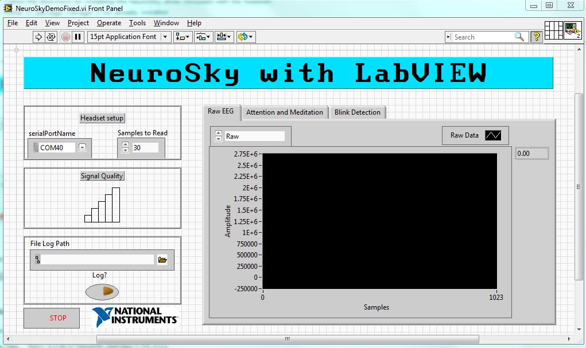
Task: Click the Signal Quality bar indicator
Action: pyautogui.click(x=102, y=205)
